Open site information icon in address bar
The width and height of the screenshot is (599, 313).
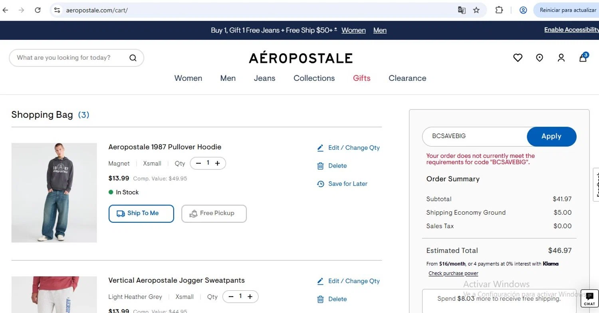click(x=57, y=10)
